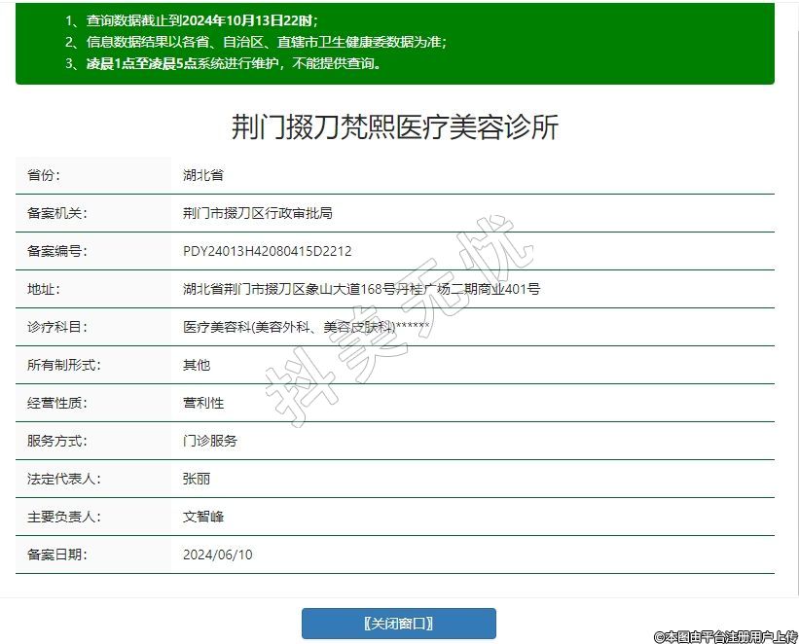
Task: Click the 服务方式 label
Action: (x=57, y=441)
